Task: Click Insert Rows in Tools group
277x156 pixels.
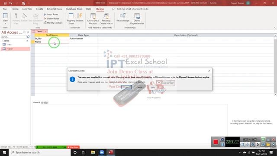Action: pyautogui.click(x=51, y=14)
